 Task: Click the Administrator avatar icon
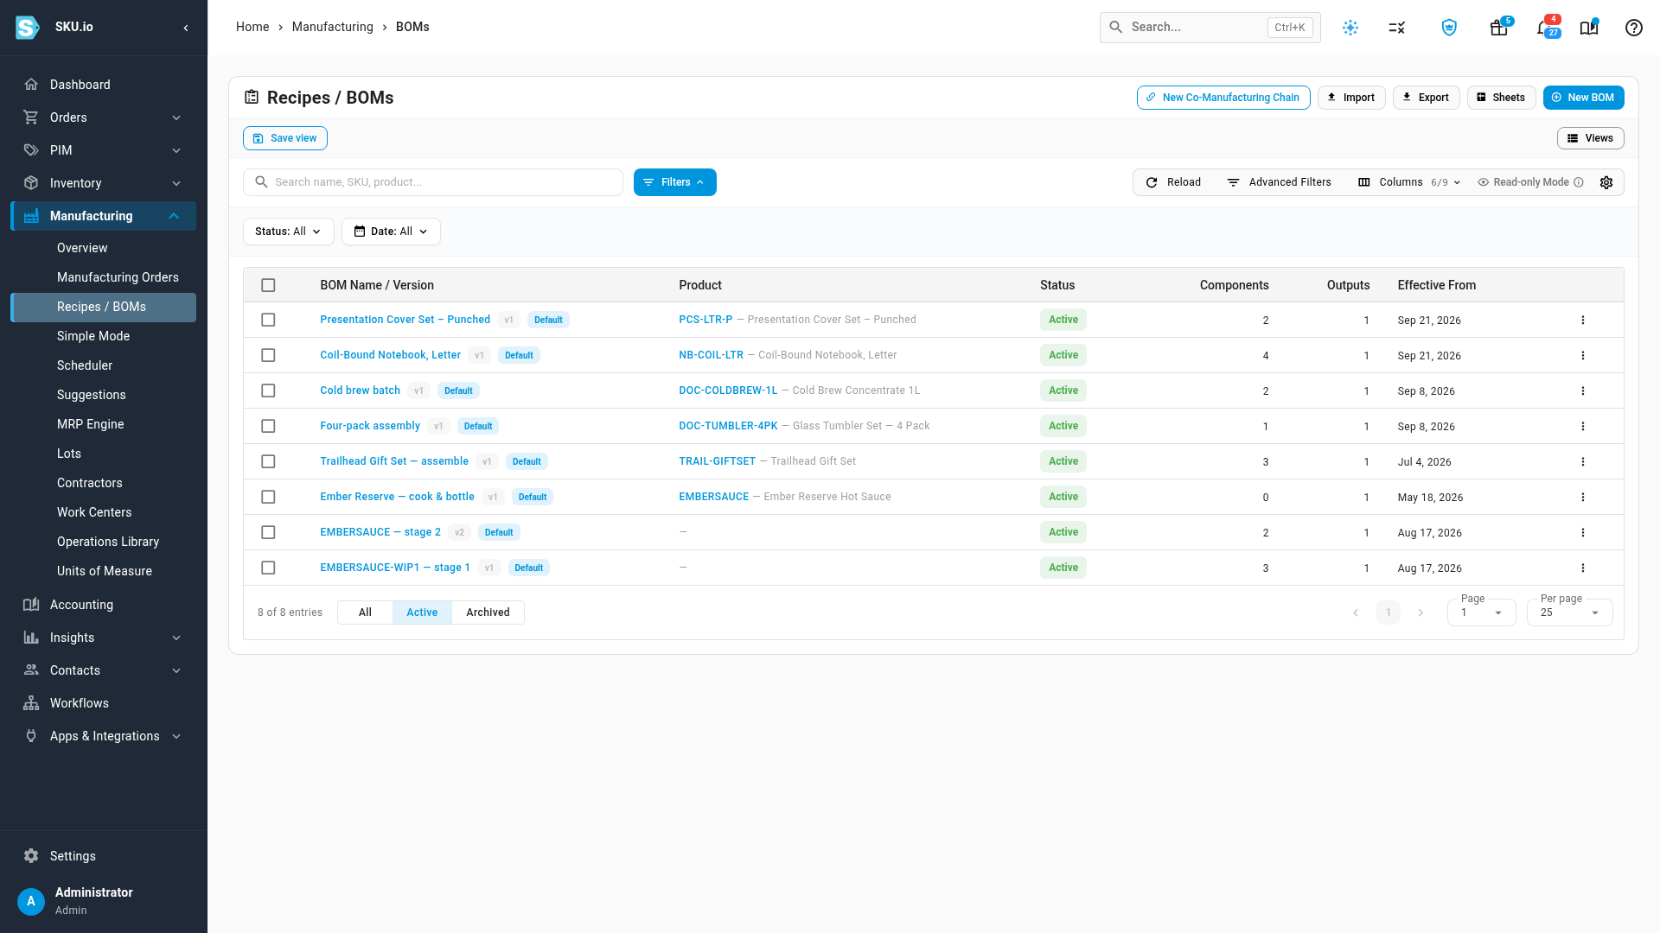point(31,901)
